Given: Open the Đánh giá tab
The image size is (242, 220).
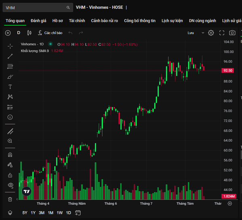Looking at the screenshot, I should coord(38,21).
